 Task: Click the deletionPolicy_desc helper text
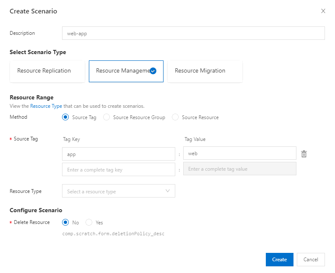coord(113,234)
